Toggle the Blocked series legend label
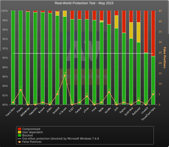The image size is (169, 147). 27,135
